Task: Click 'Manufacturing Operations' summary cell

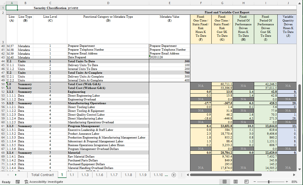Action: click(x=108, y=103)
